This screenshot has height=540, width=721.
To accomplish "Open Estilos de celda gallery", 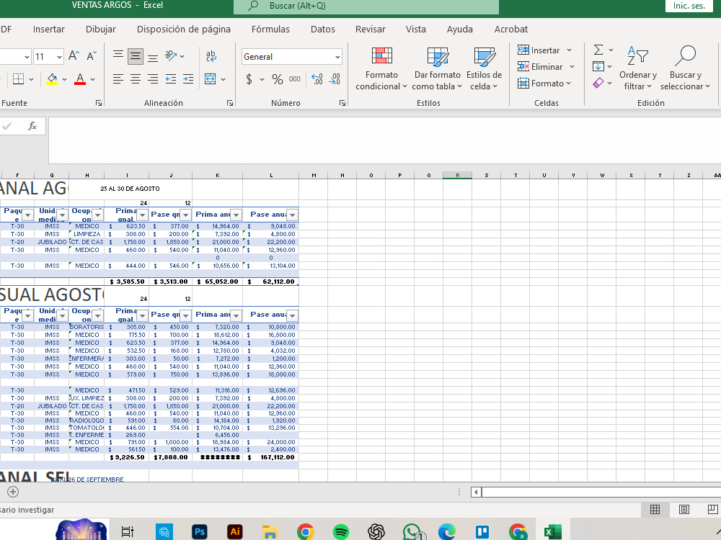I will point(485,68).
